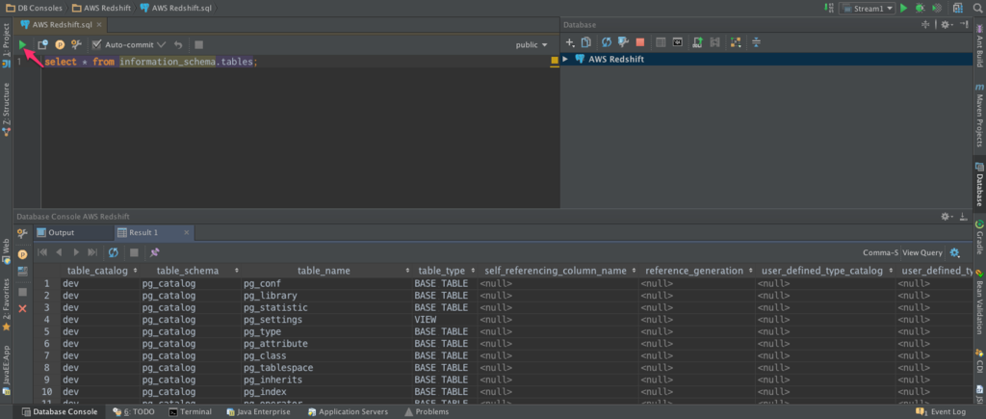
Task: Open the Event Log in status bar
Action: [941, 411]
